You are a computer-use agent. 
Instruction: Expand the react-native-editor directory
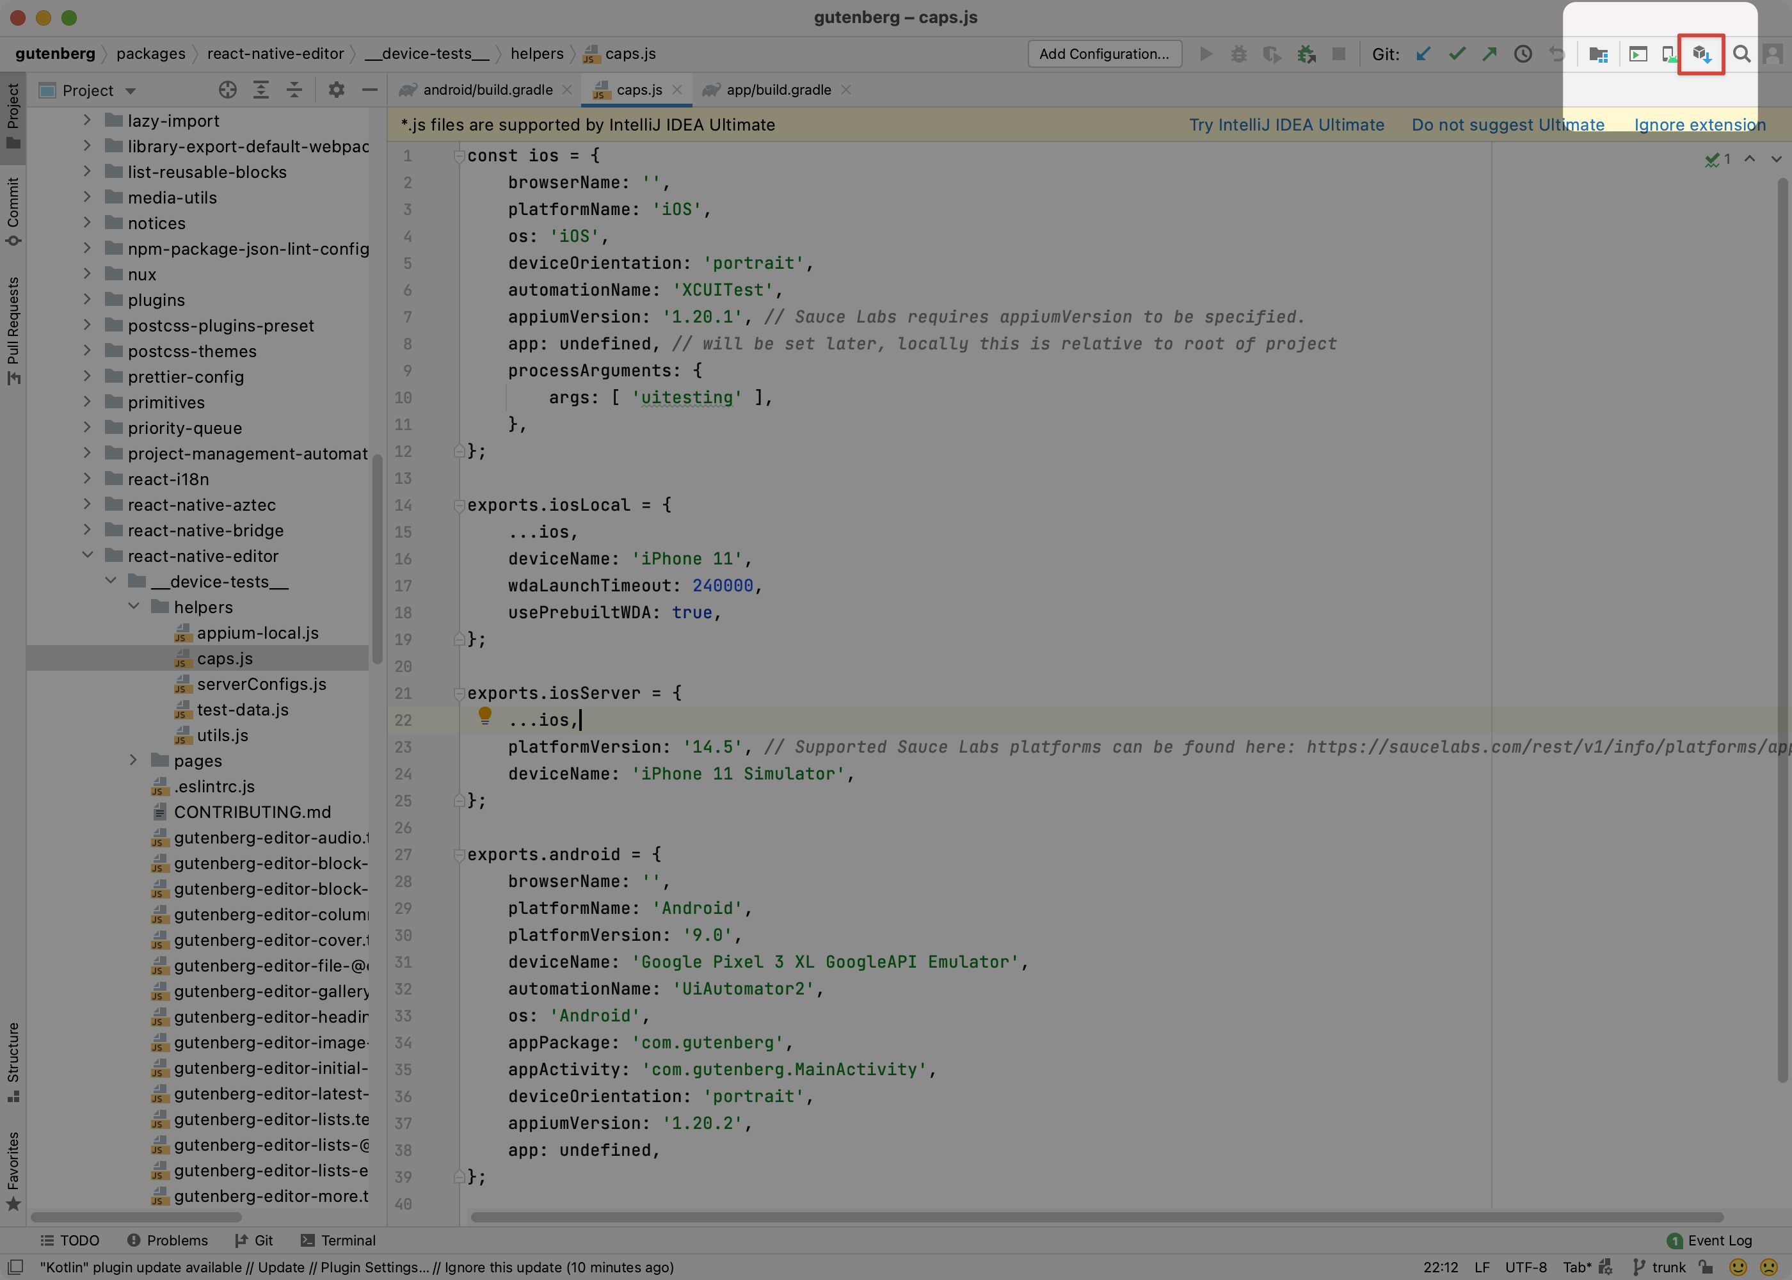87,557
